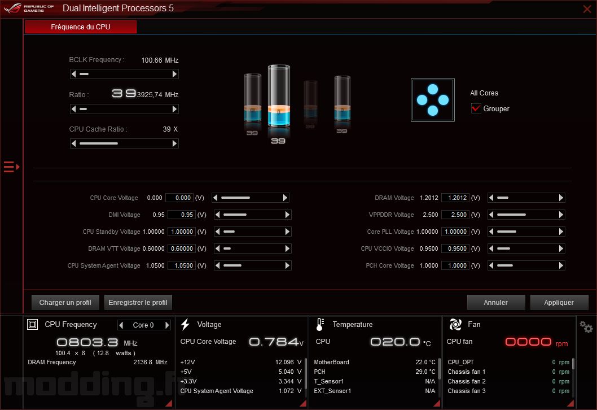Image resolution: width=597 pixels, height=410 pixels.
Task: Increase CPU Core Voltage with right arrow
Action: [x=285, y=198]
